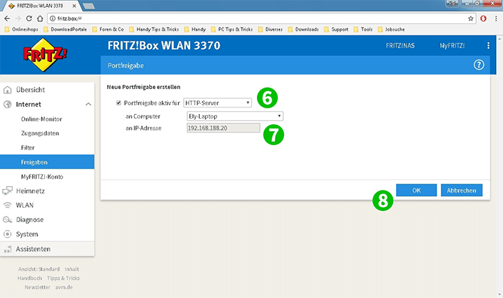Click the Opera extension icon

[483, 19]
